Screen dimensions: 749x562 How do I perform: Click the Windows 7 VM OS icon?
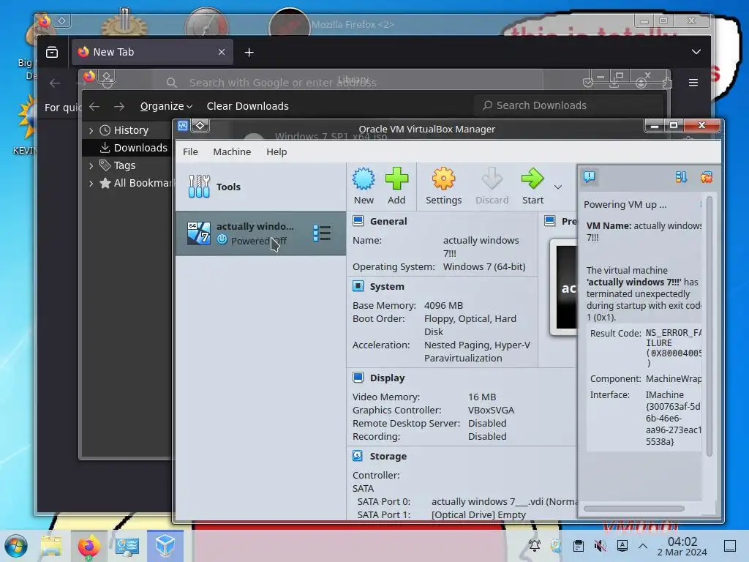[198, 233]
